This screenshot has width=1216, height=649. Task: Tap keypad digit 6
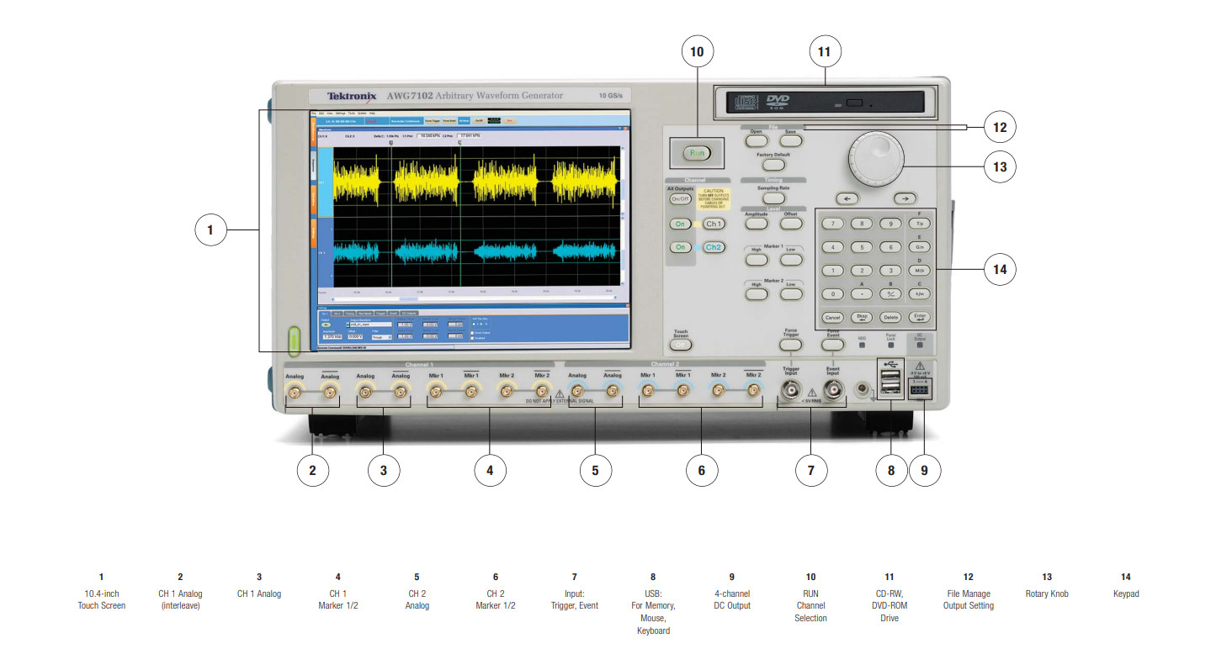(x=890, y=247)
